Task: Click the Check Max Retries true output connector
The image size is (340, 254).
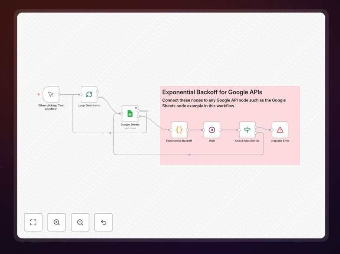Action: tap(255, 127)
